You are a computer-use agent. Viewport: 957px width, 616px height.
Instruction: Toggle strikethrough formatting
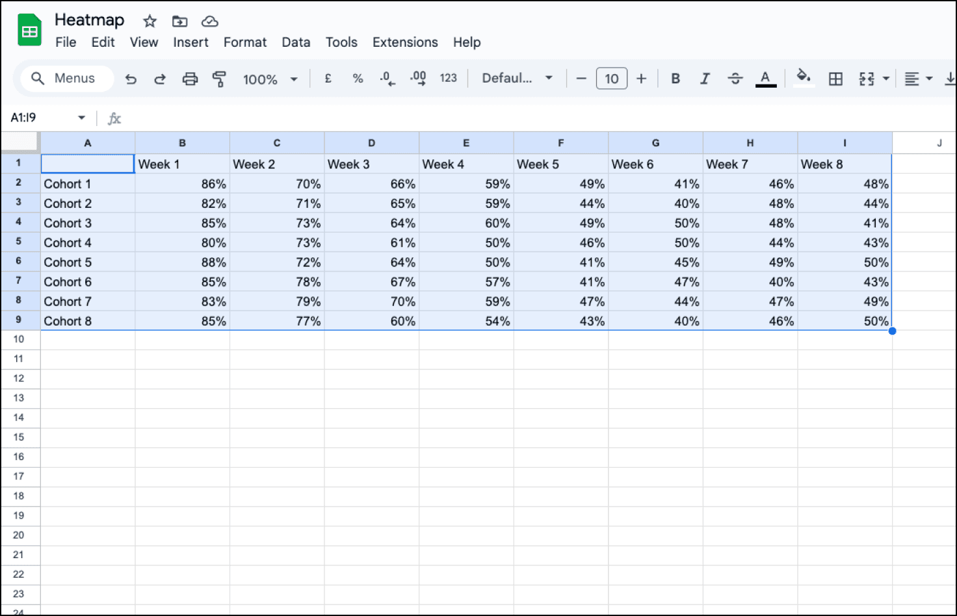point(735,79)
